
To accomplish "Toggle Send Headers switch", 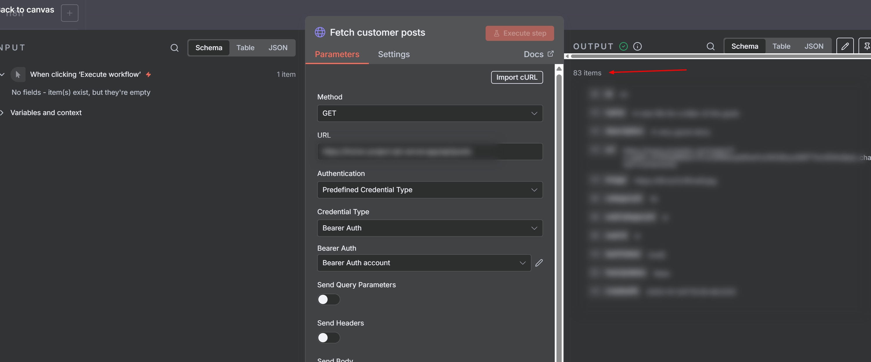I will [328, 338].
